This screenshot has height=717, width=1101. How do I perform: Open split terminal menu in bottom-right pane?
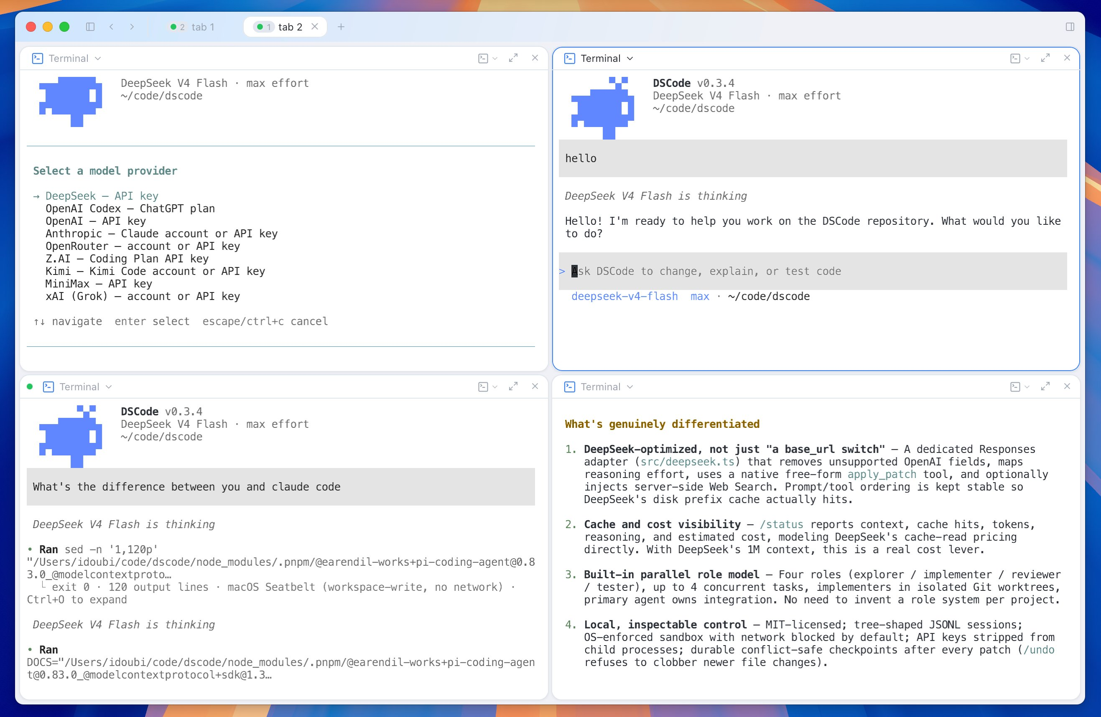click(x=1019, y=386)
